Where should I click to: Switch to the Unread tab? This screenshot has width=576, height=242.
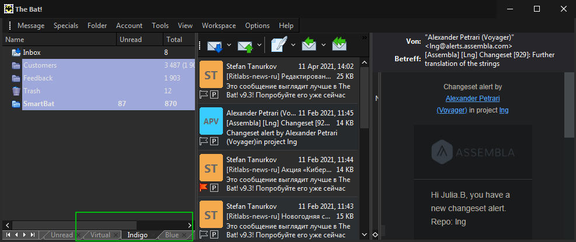click(x=61, y=235)
